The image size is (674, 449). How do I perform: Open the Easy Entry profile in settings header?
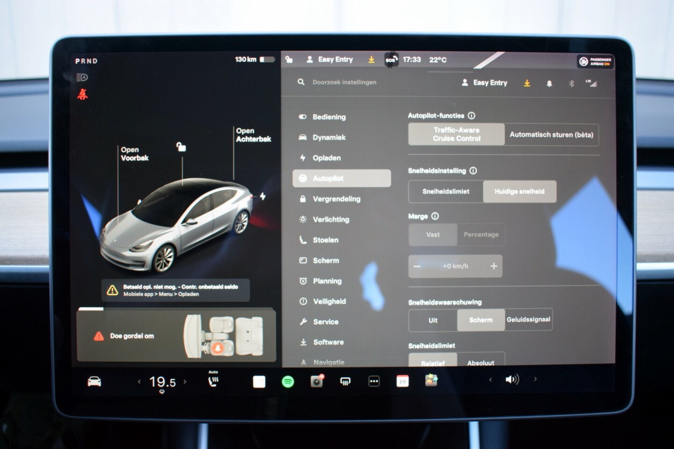click(x=484, y=82)
